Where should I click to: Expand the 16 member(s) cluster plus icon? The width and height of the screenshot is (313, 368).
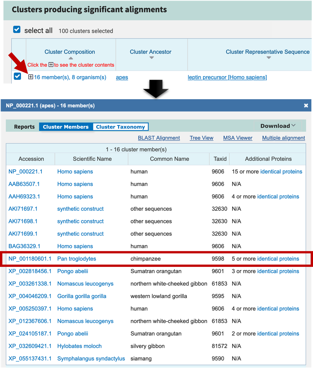[31, 77]
